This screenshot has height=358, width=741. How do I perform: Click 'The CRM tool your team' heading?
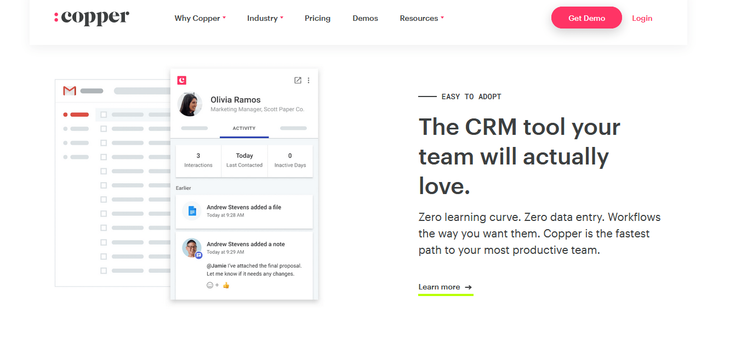coord(520,156)
